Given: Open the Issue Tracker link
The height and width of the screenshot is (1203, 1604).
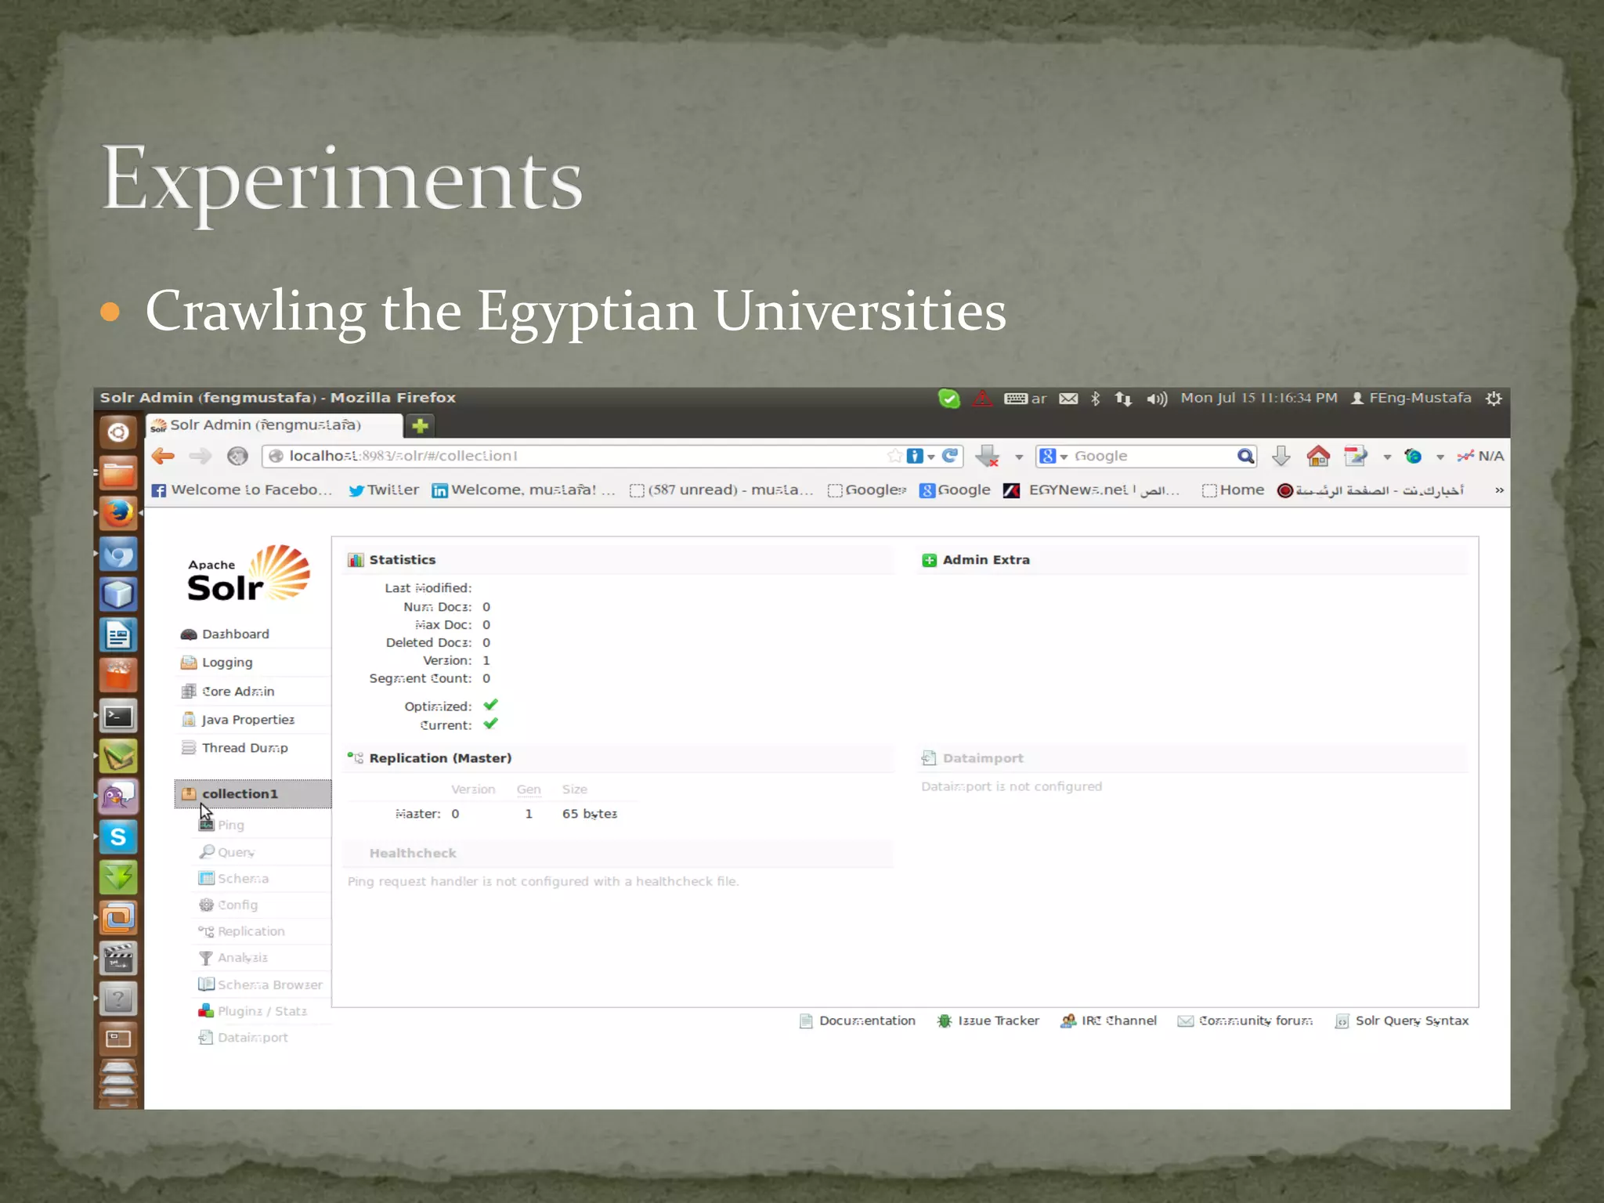Looking at the screenshot, I should click(x=988, y=1021).
